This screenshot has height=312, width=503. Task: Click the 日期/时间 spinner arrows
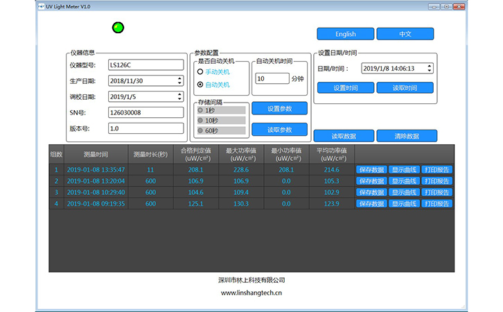pos(430,69)
